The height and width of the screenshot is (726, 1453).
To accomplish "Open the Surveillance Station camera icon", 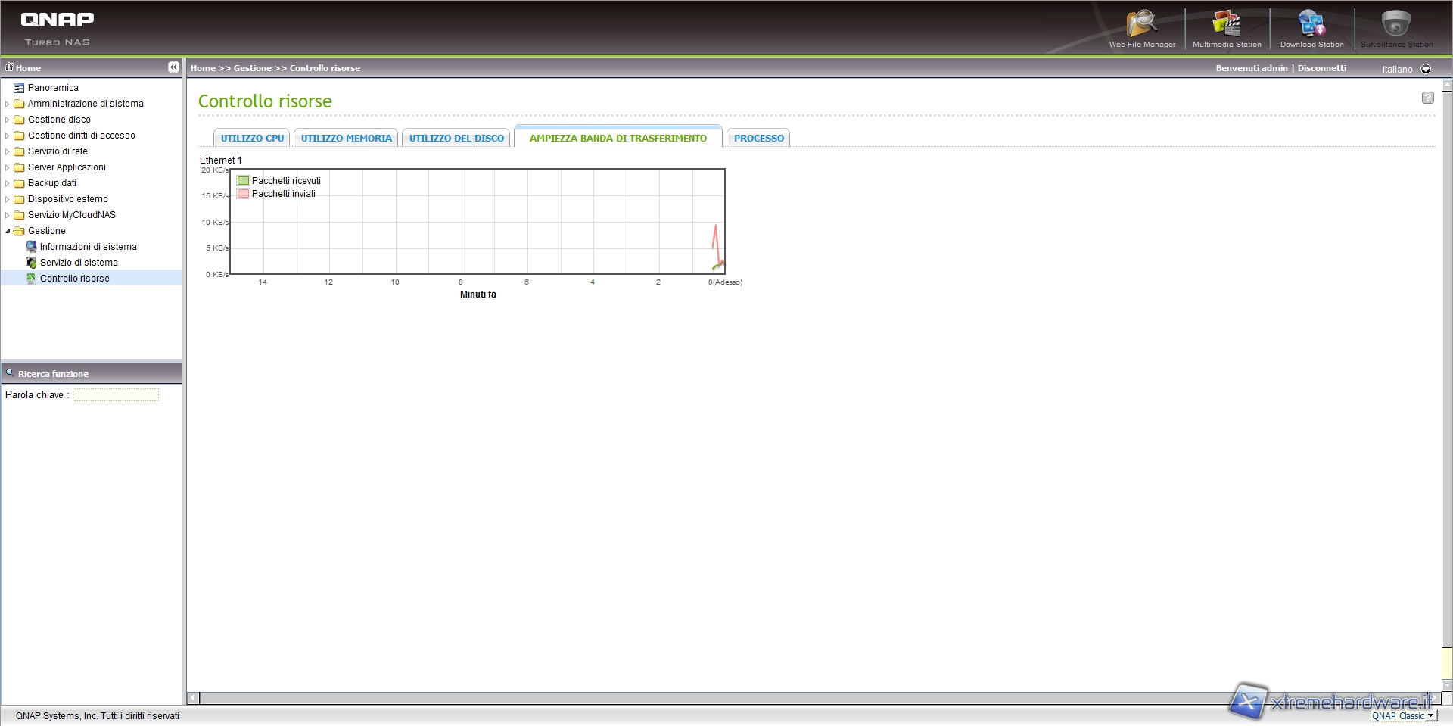I will [x=1395, y=24].
